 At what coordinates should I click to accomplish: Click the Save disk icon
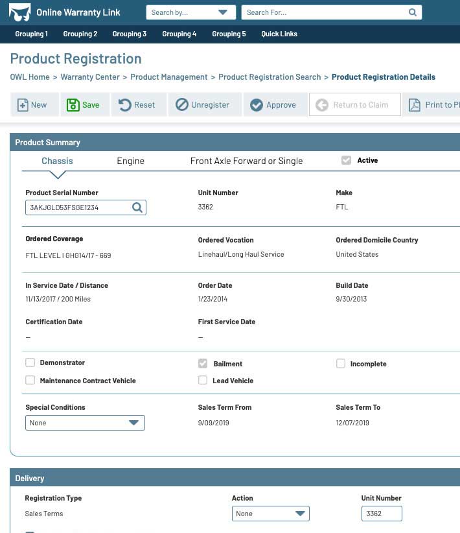[x=73, y=105]
